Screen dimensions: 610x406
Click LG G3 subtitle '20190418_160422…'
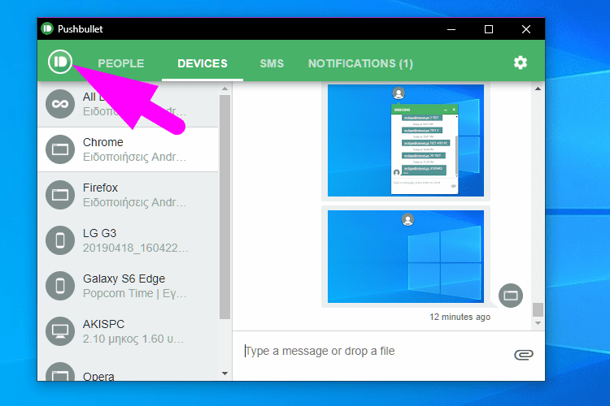click(135, 248)
